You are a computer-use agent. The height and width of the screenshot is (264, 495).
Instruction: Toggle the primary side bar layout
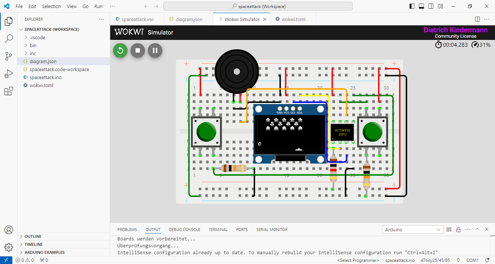pyautogui.click(x=412, y=6)
